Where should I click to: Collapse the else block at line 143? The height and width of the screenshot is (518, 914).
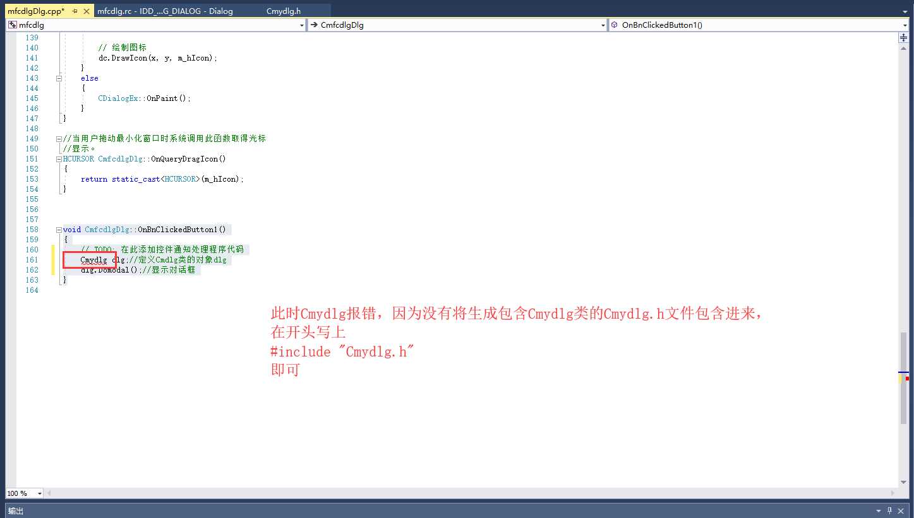coord(59,78)
